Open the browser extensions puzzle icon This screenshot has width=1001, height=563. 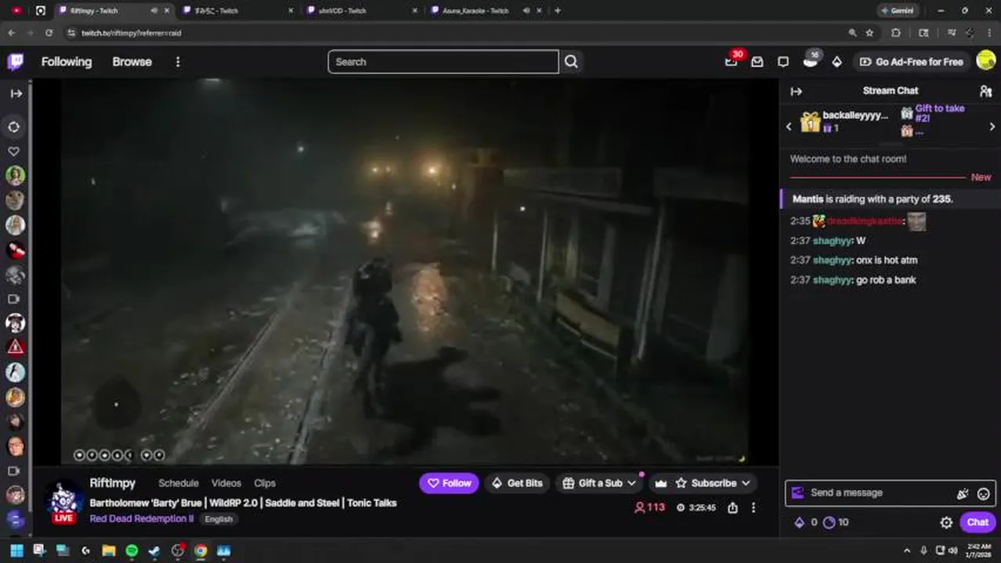pyautogui.click(x=895, y=33)
